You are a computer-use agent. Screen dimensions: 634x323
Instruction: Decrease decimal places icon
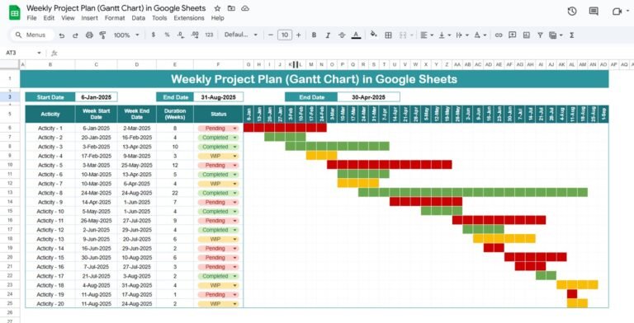tap(181, 35)
